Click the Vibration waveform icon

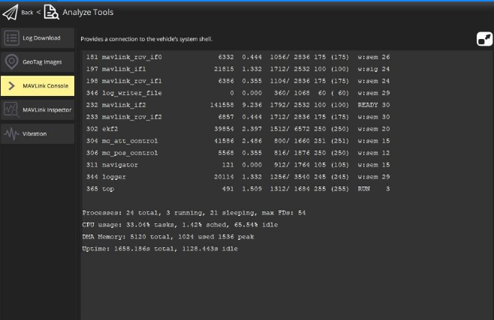(x=11, y=133)
